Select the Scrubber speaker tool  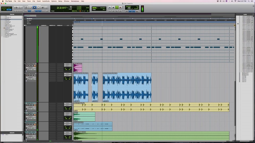[42, 7]
